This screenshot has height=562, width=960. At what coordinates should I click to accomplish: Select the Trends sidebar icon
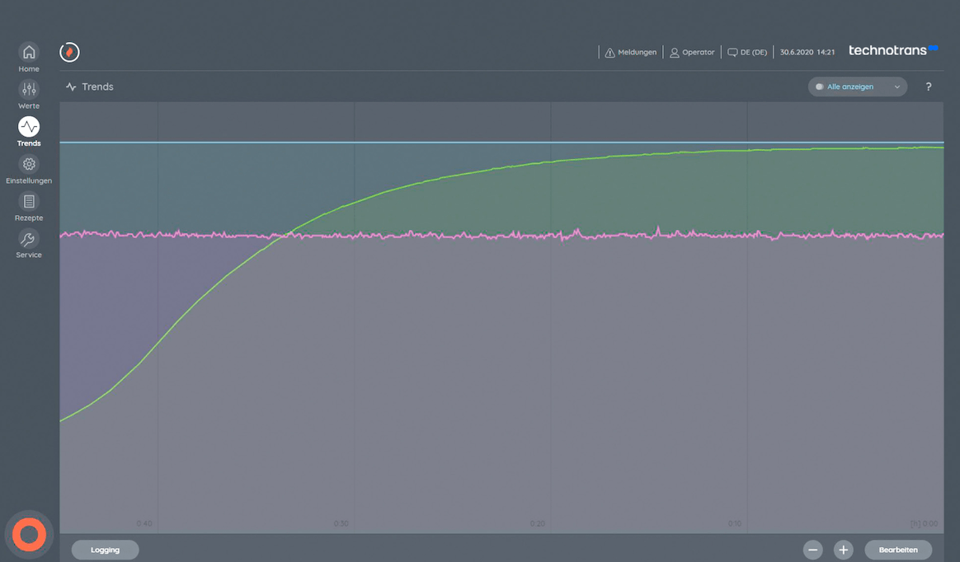(x=29, y=127)
